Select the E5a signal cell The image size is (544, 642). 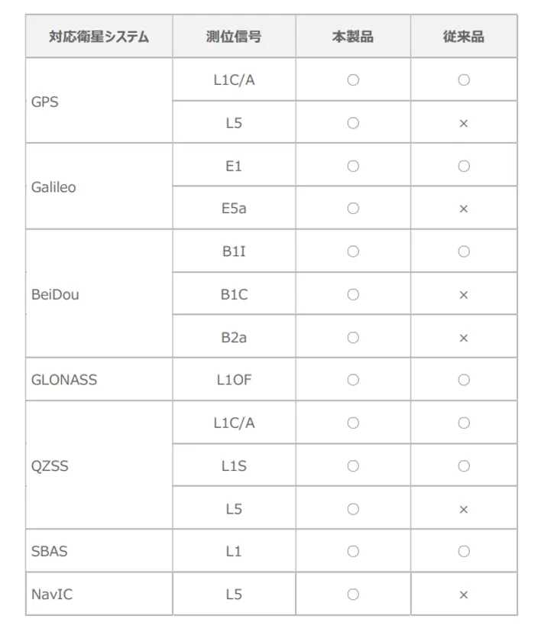[x=234, y=209]
